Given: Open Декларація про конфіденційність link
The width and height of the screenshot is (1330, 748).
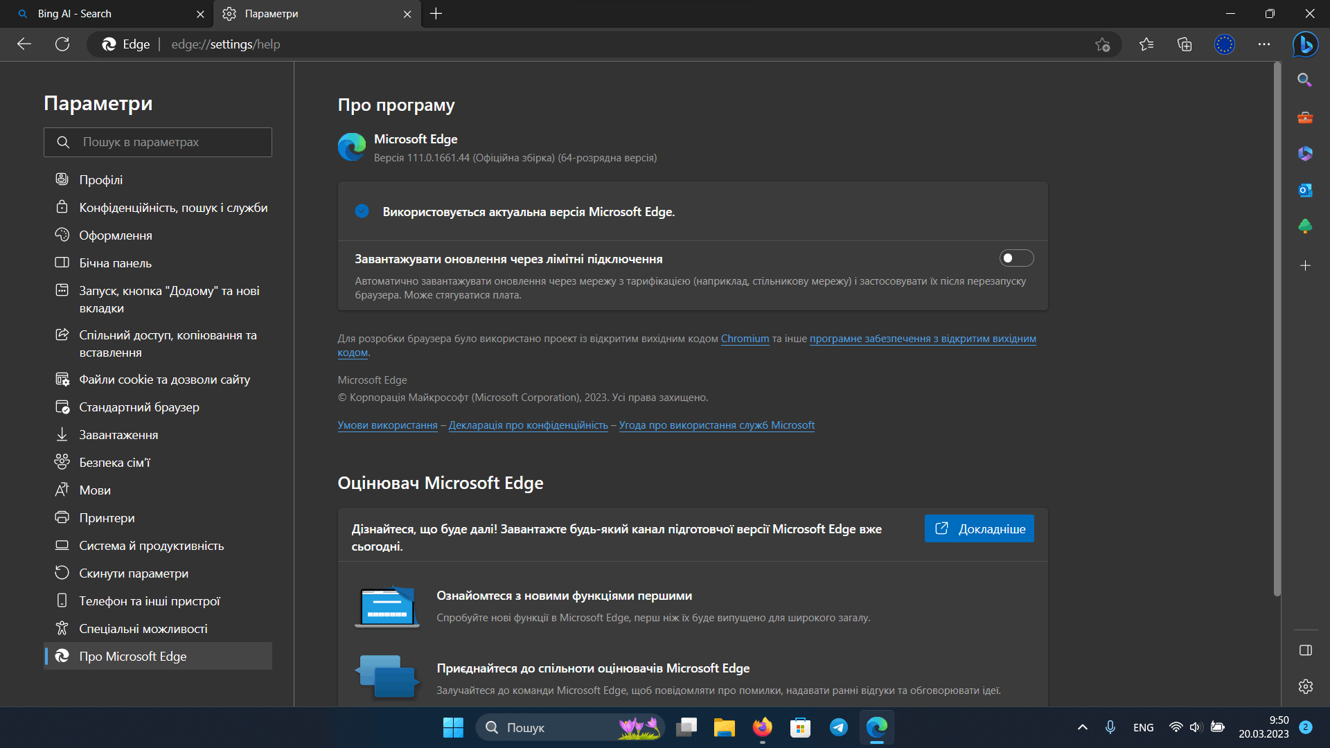Looking at the screenshot, I should click(x=528, y=425).
